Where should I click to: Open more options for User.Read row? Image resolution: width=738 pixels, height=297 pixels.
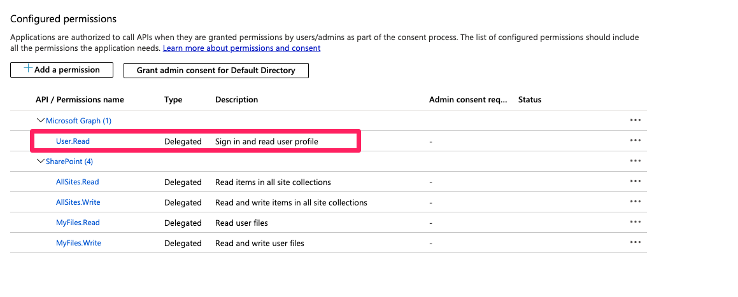[635, 140]
